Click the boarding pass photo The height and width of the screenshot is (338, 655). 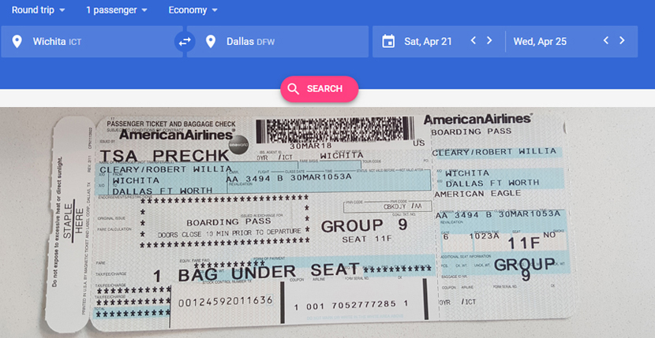pyautogui.click(x=327, y=222)
